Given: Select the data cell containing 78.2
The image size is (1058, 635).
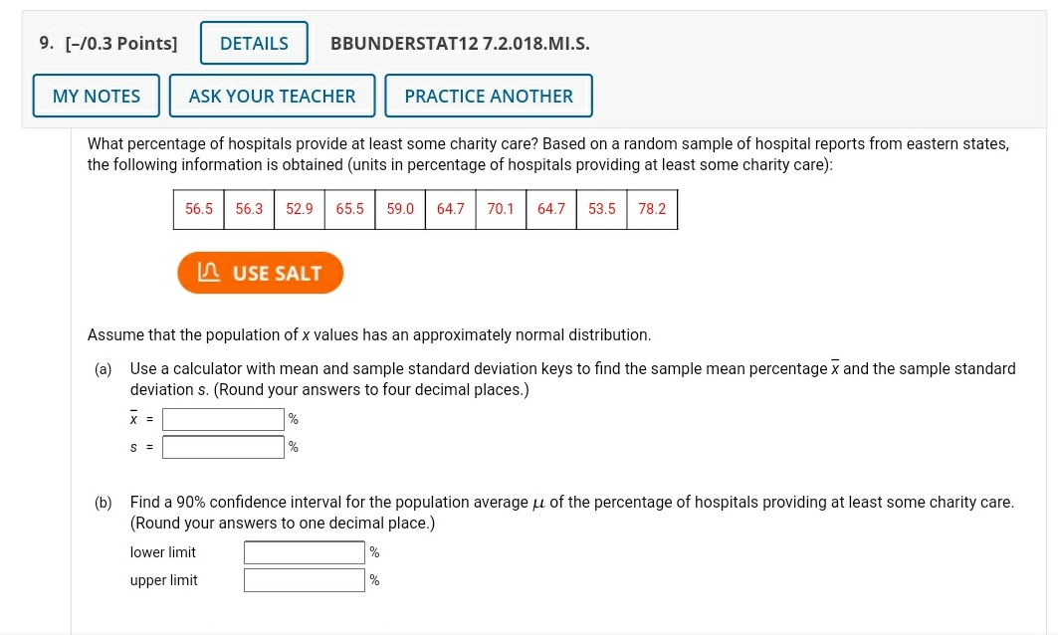Looking at the screenshot, I should coord(652,209).
